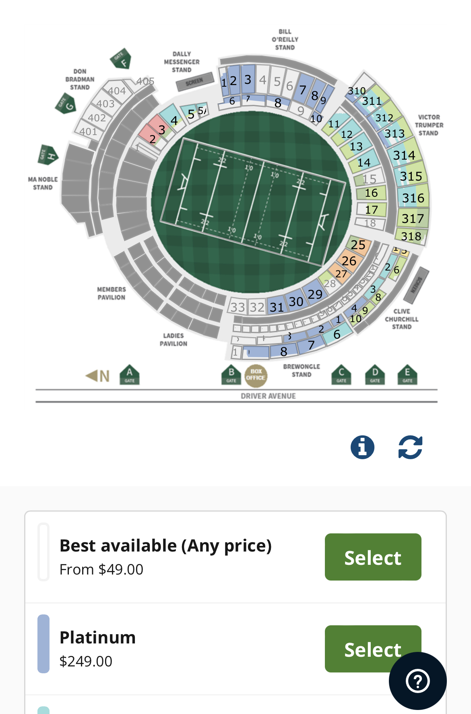471x714 pixels.
Task: Click Gate A marker on map
Action: (x=130, y=375)
